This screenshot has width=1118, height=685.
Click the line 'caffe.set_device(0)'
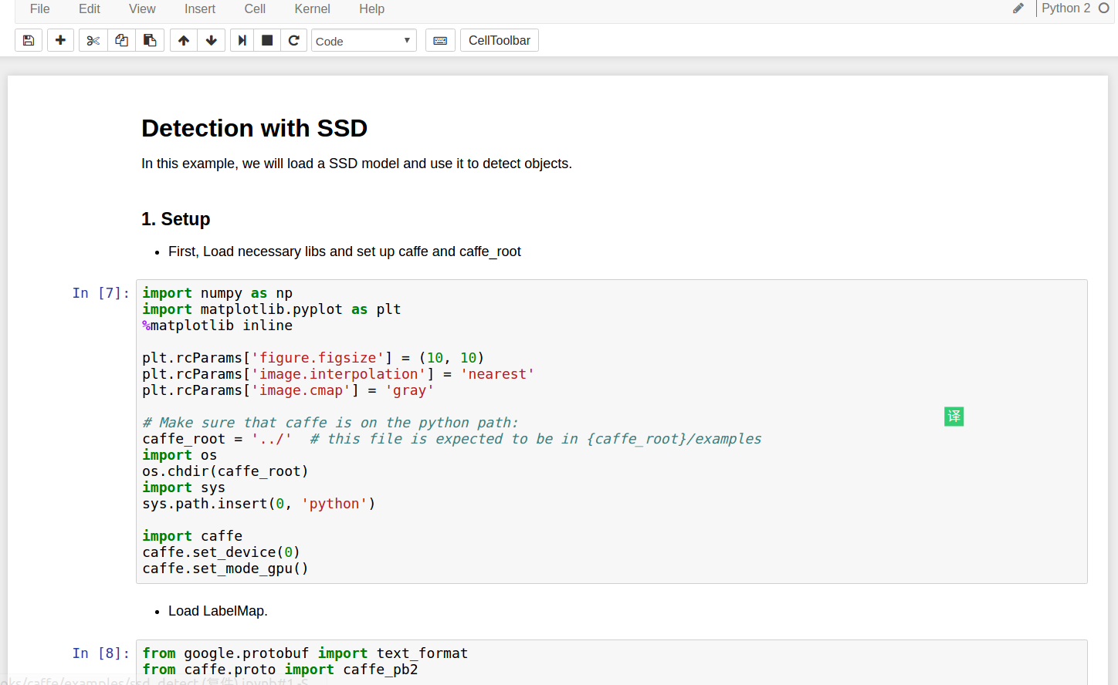[x=221, y=552]
